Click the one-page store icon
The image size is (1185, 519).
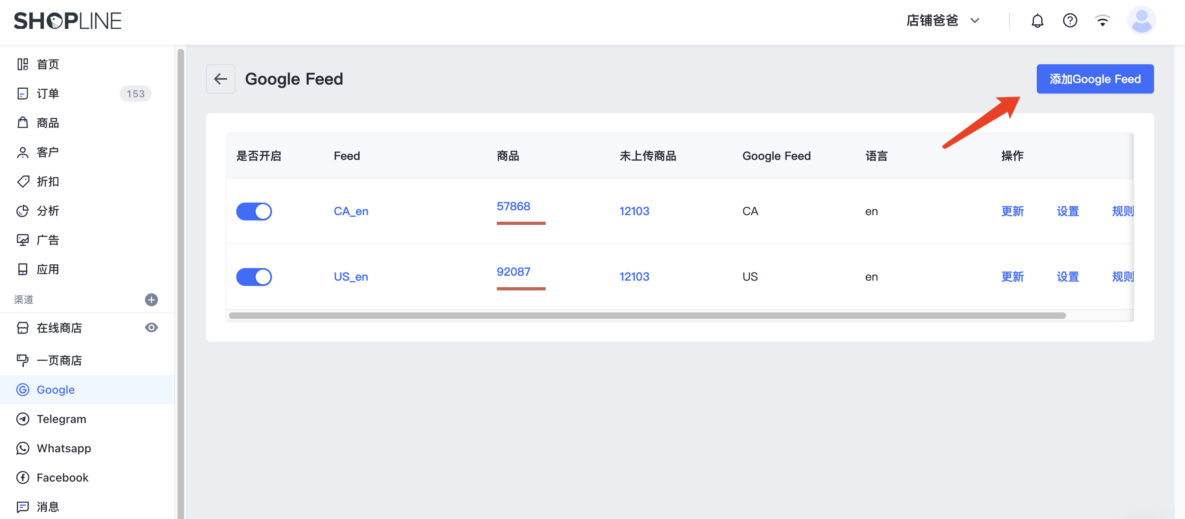pos(22,360)
